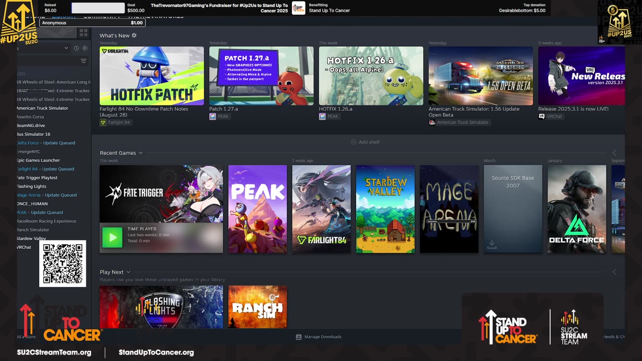Image resolution: width=642 pixels, height=361 pixels.
Task: Select the Stardew Valley cover art
Action: pyautogui.click(x=385, y=209)
